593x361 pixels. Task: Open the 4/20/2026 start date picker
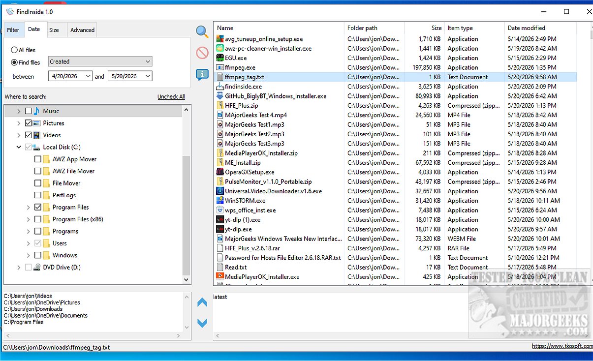click(x=70, y=76)
